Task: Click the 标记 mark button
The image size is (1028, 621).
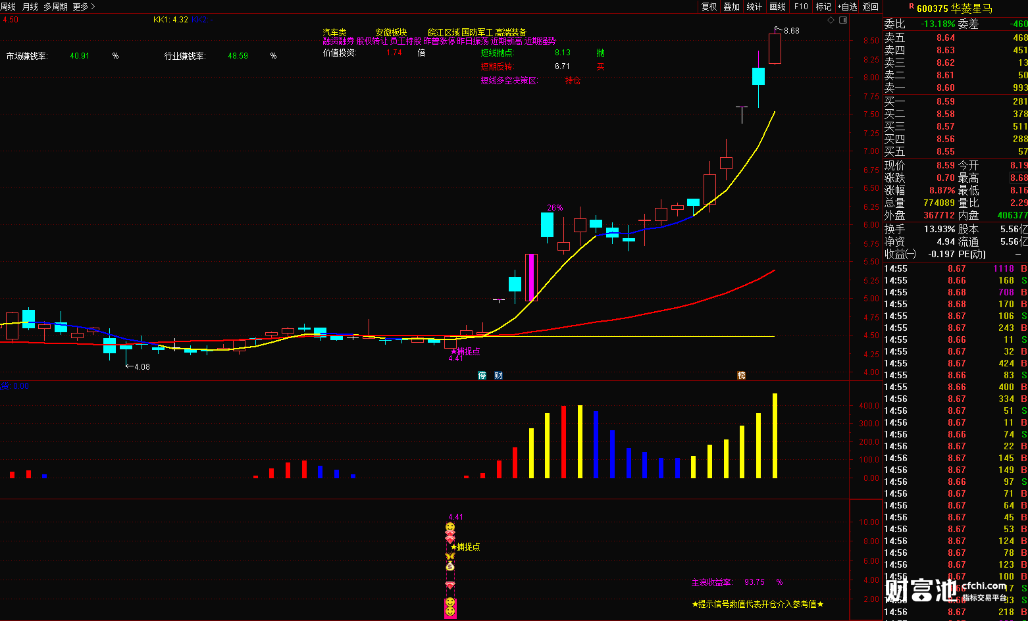Action: (823, 7)
